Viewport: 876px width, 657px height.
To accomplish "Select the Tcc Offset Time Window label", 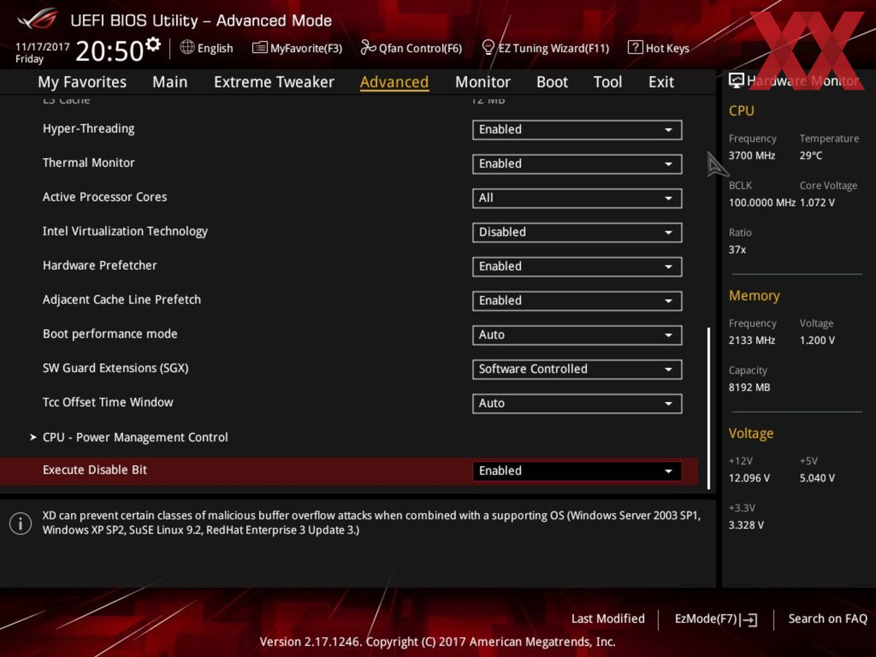I will pyautogui.click(x=108, y=402).
